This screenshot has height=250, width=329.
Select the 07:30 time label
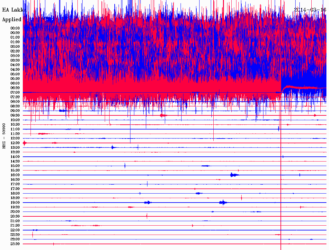pyautogui.click(x=15, y=97)
